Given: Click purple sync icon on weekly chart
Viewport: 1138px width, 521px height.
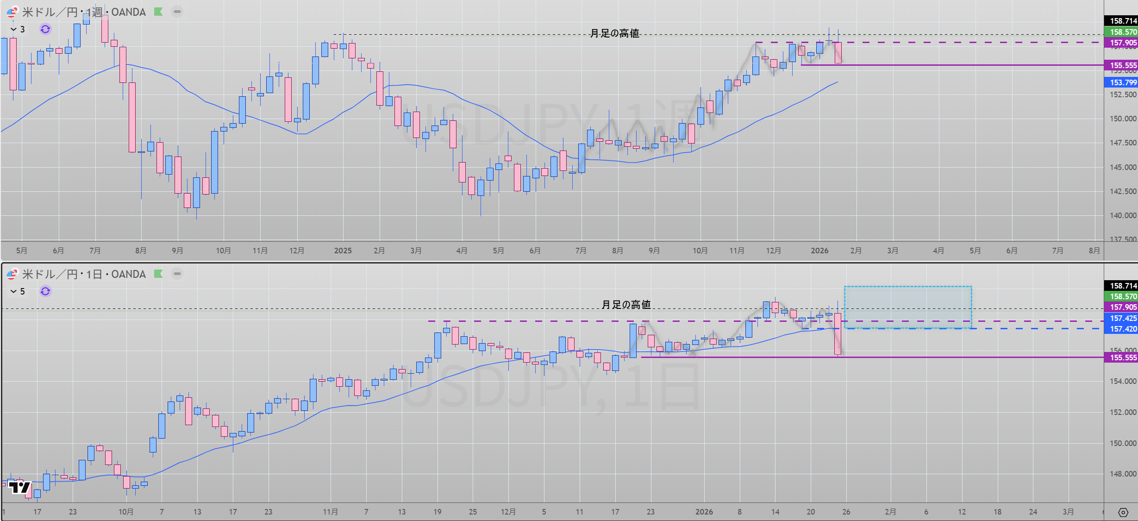Looking at the screenshot, I should 45,29.
